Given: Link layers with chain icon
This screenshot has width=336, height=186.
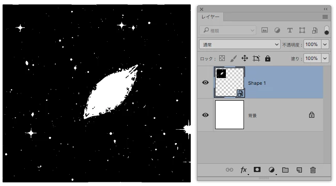Looking at the screenshot, I should pos(230,170).
